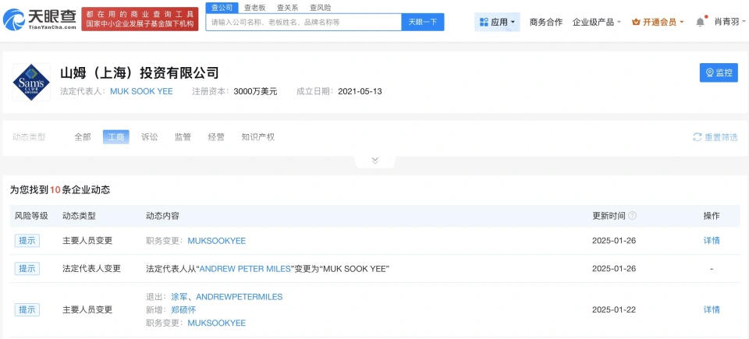Open MUKSOOKYEE link in first 职务变更 row
This screenshot has height=339, width=749.
(x=217, y=241)
